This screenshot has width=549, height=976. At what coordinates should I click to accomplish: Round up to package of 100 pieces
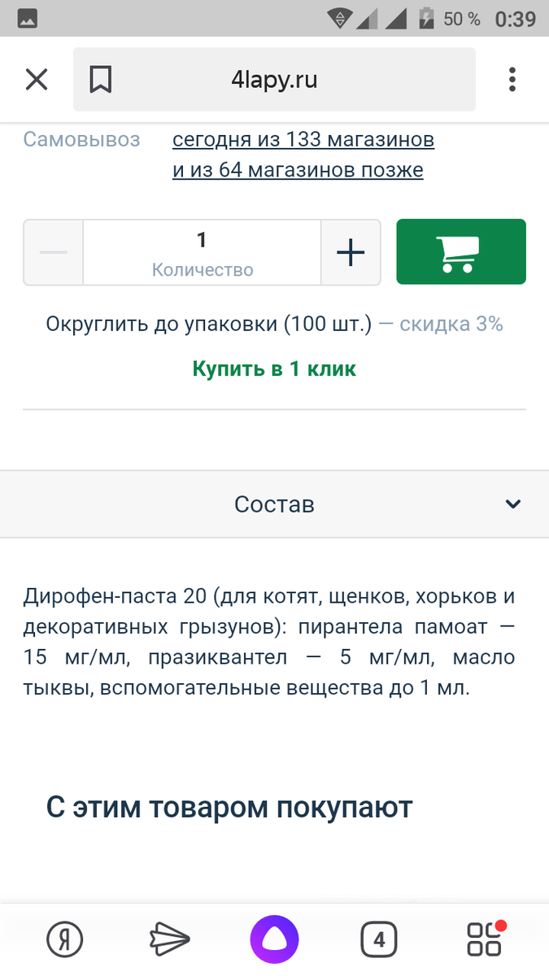click(x=209, y=324)
